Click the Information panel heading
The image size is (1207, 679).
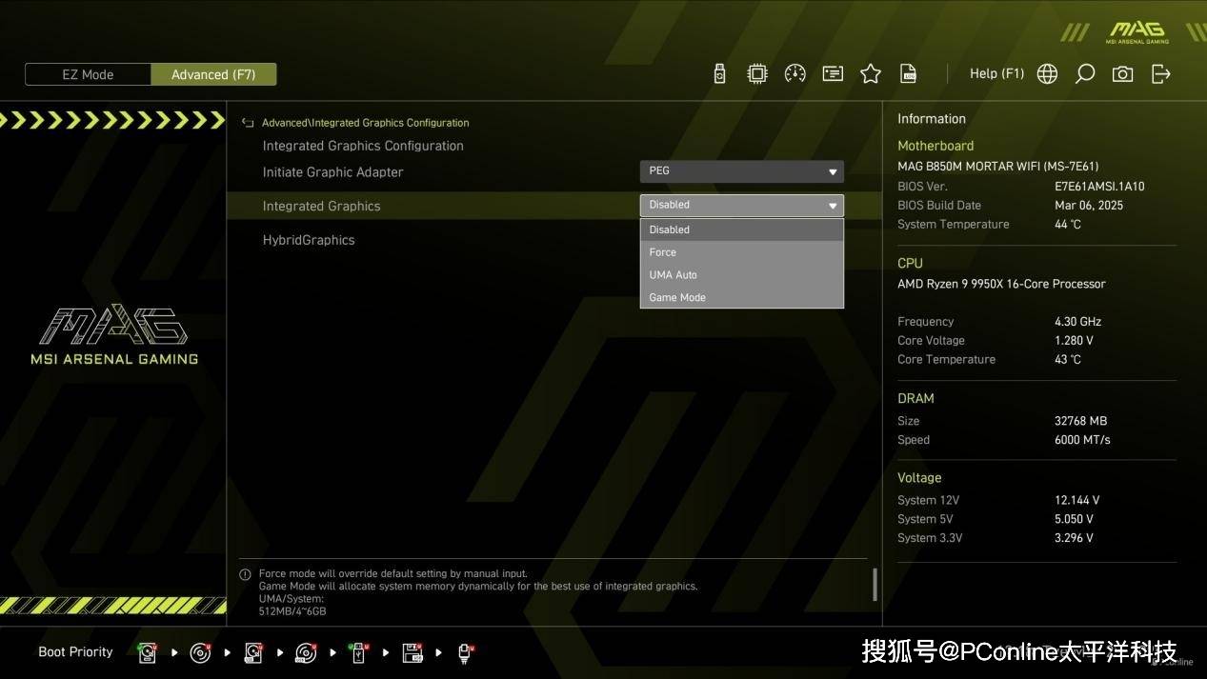tap(931, 119)
